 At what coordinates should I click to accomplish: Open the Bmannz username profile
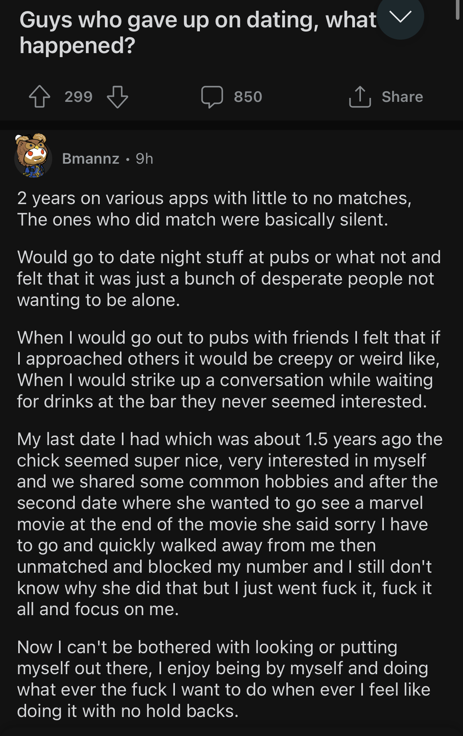(91, 159)
